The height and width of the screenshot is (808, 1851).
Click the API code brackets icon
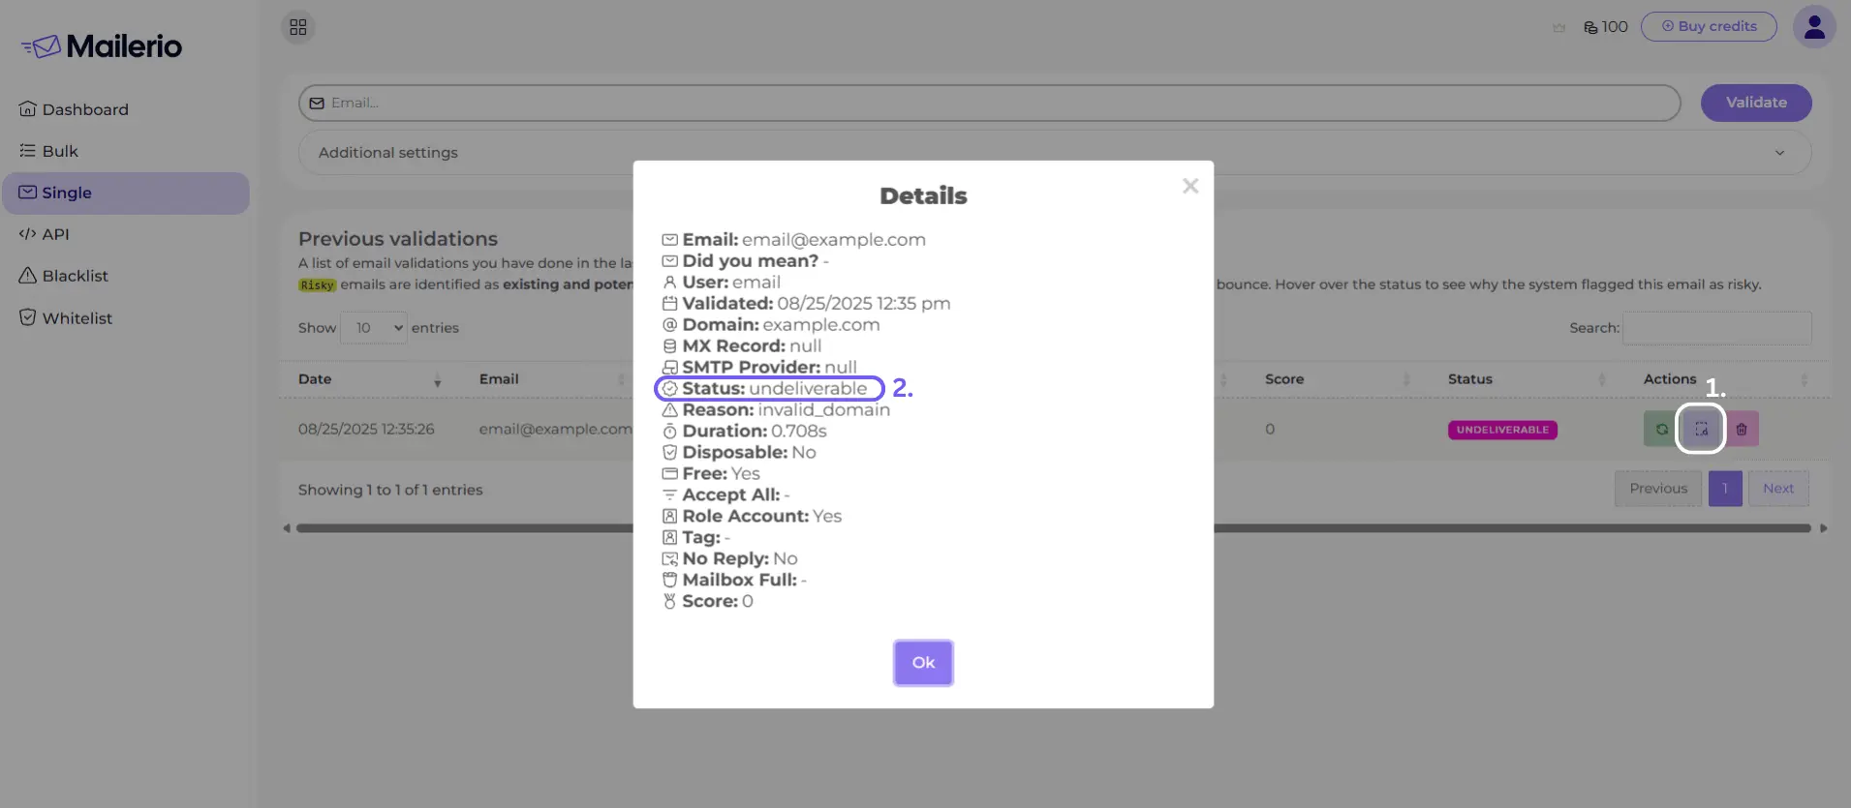tap(27, 233)
